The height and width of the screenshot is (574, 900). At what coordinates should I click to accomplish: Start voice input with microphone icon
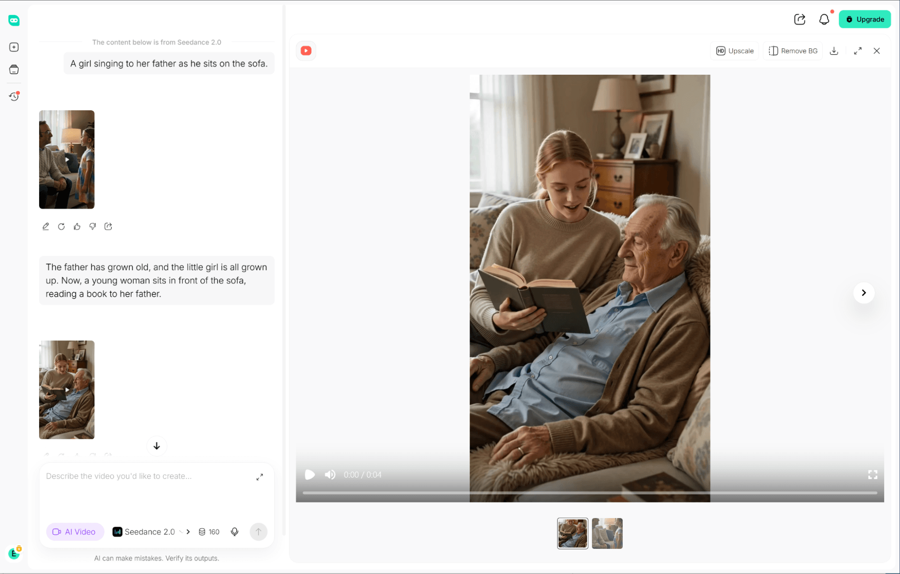pyautogui.click(x=235, y=532)
